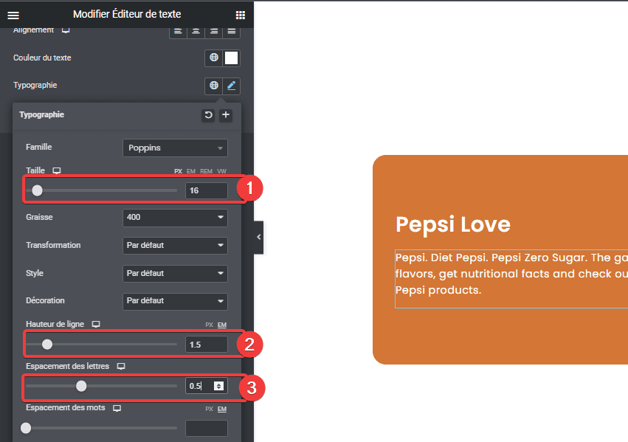Screen dimensions: 628x442
Task: Select the EM unit for Taille
Action: (x=191, y=171)
